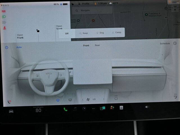Tap the battery 90 % indicator
The width and height of the screenshot is (180, 135).
pyautogui.click(x=56, y=4)
